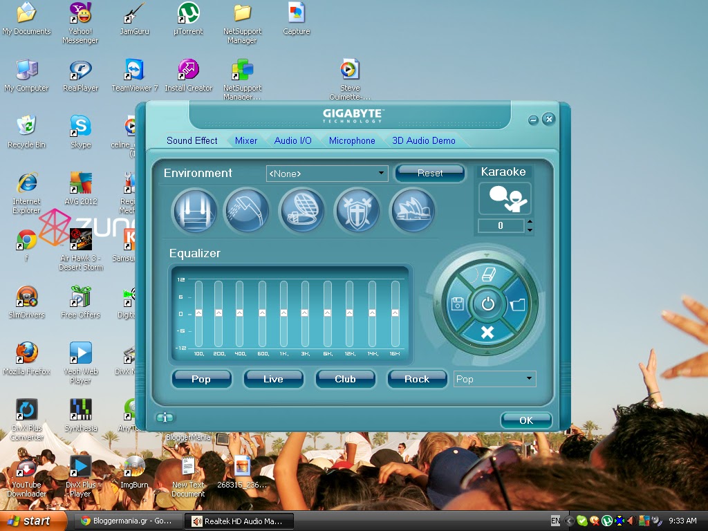The height and width of the screenshot is (531, 708).
Task: Toggle the equalizer power button
Action: pos(487,304)
